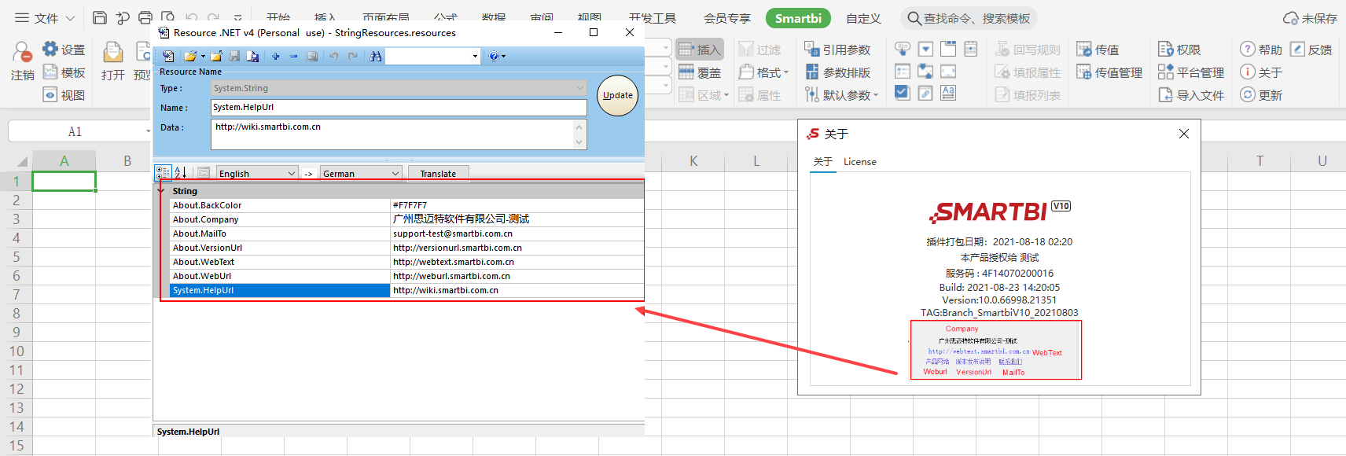Click the categorized view icon in the property grid
1346x456 pixels.
point(163,173)
